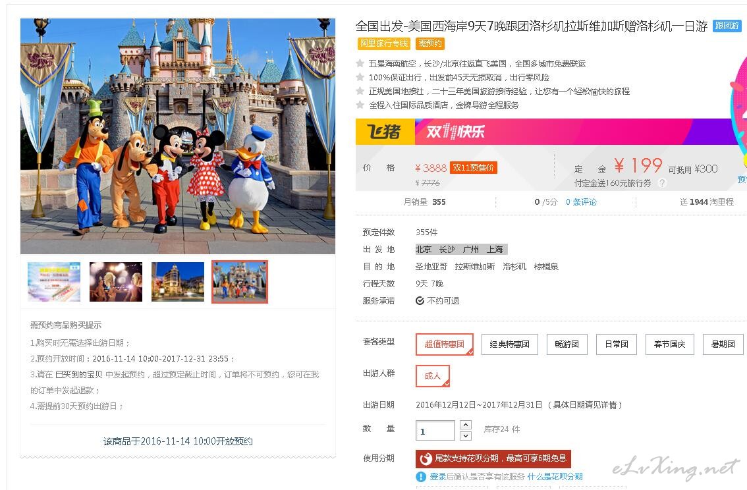Click the 月销量 355 figure

pyautogui.click(x=424, y=202)
